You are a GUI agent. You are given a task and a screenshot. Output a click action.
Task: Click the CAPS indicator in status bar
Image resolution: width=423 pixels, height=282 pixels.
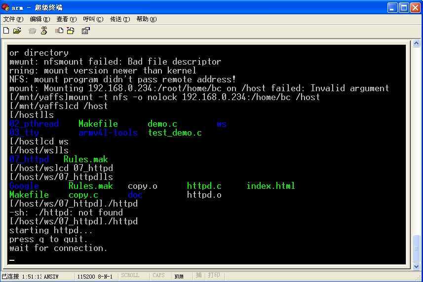pos(158,275)
